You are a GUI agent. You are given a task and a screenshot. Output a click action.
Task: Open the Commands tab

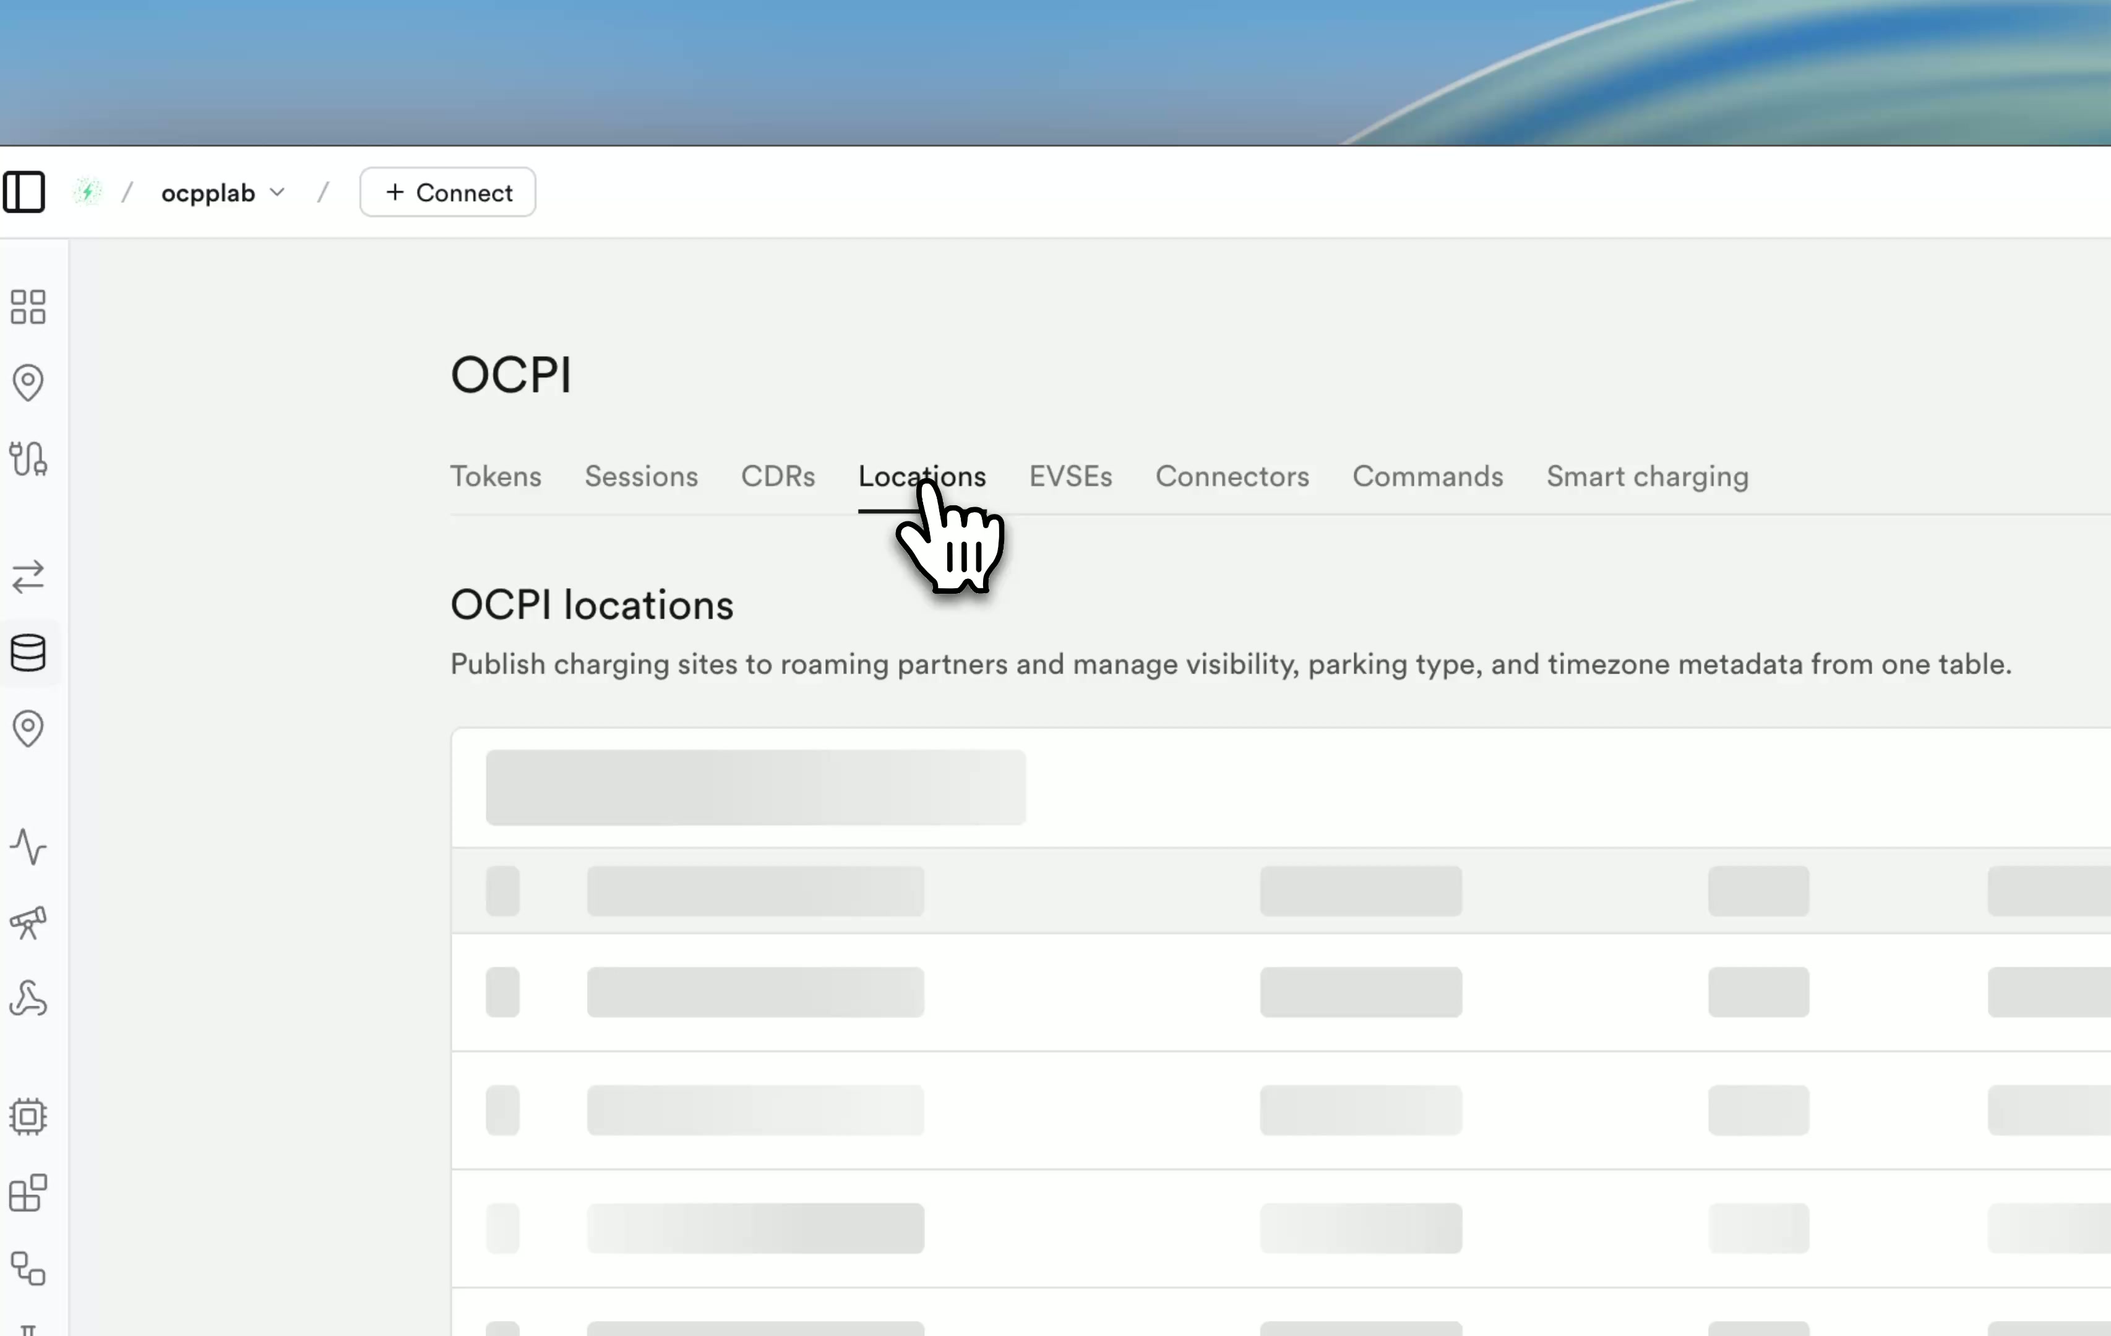click(1427, 476)
